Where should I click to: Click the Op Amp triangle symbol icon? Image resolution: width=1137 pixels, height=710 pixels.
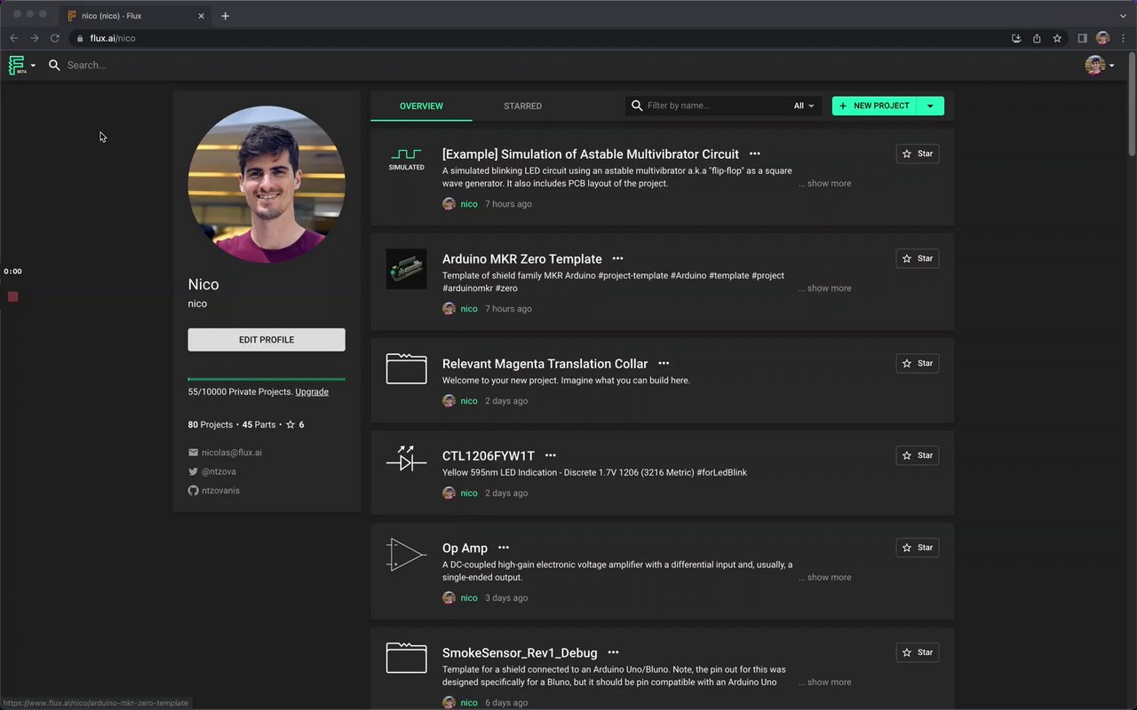coord(406,554)
